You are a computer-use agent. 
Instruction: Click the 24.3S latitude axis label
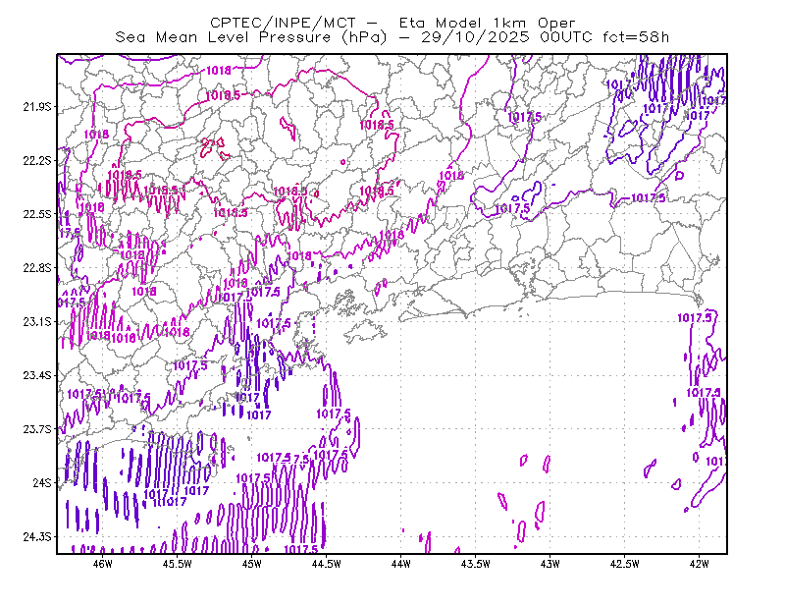click(x=37, y=537)
